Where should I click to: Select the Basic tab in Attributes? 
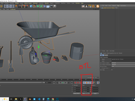coord(102,55)
